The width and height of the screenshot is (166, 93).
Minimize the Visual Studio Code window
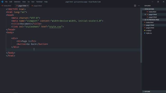click(153, 2)
